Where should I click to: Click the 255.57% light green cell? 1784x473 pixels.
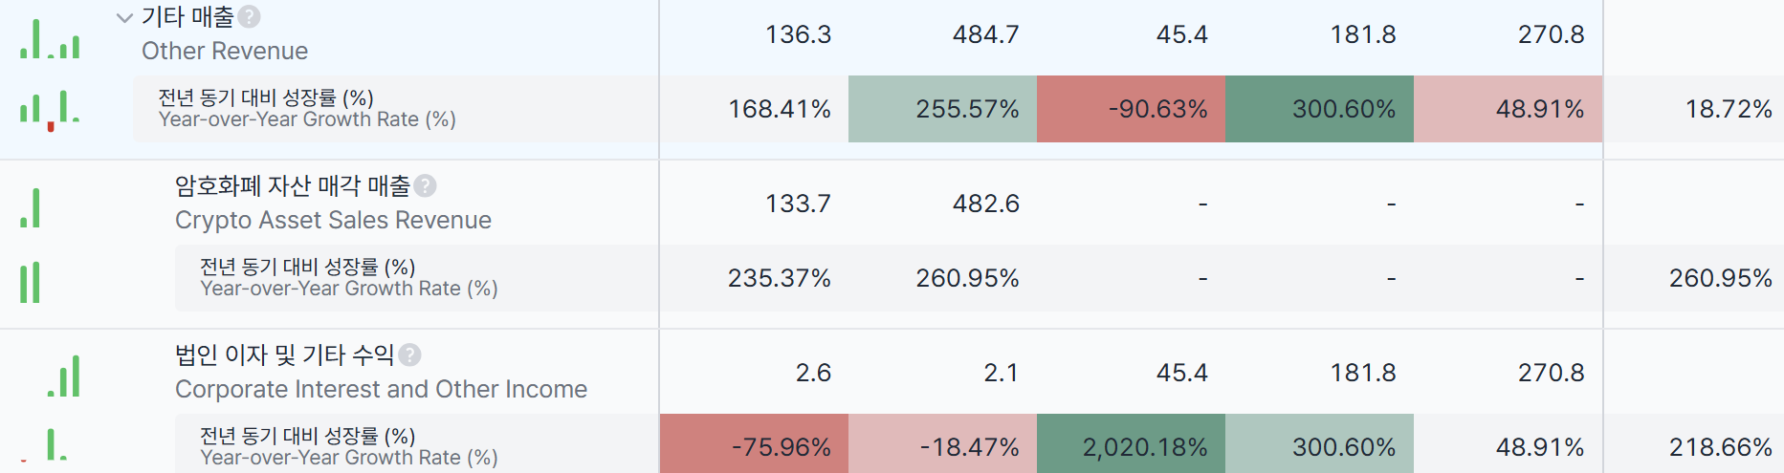942,109
